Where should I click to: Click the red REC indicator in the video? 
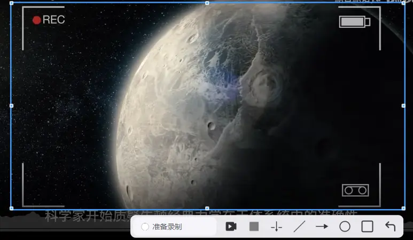click(x=48, y=20)
